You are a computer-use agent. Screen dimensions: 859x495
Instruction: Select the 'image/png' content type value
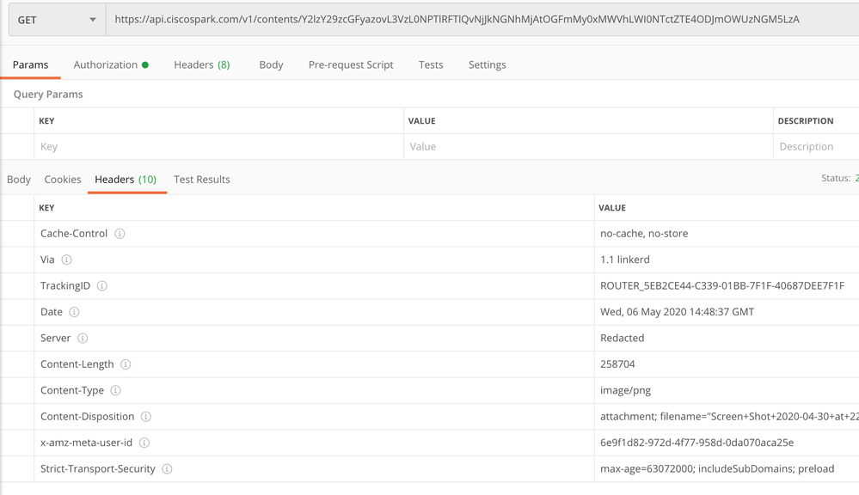[626, 390]
